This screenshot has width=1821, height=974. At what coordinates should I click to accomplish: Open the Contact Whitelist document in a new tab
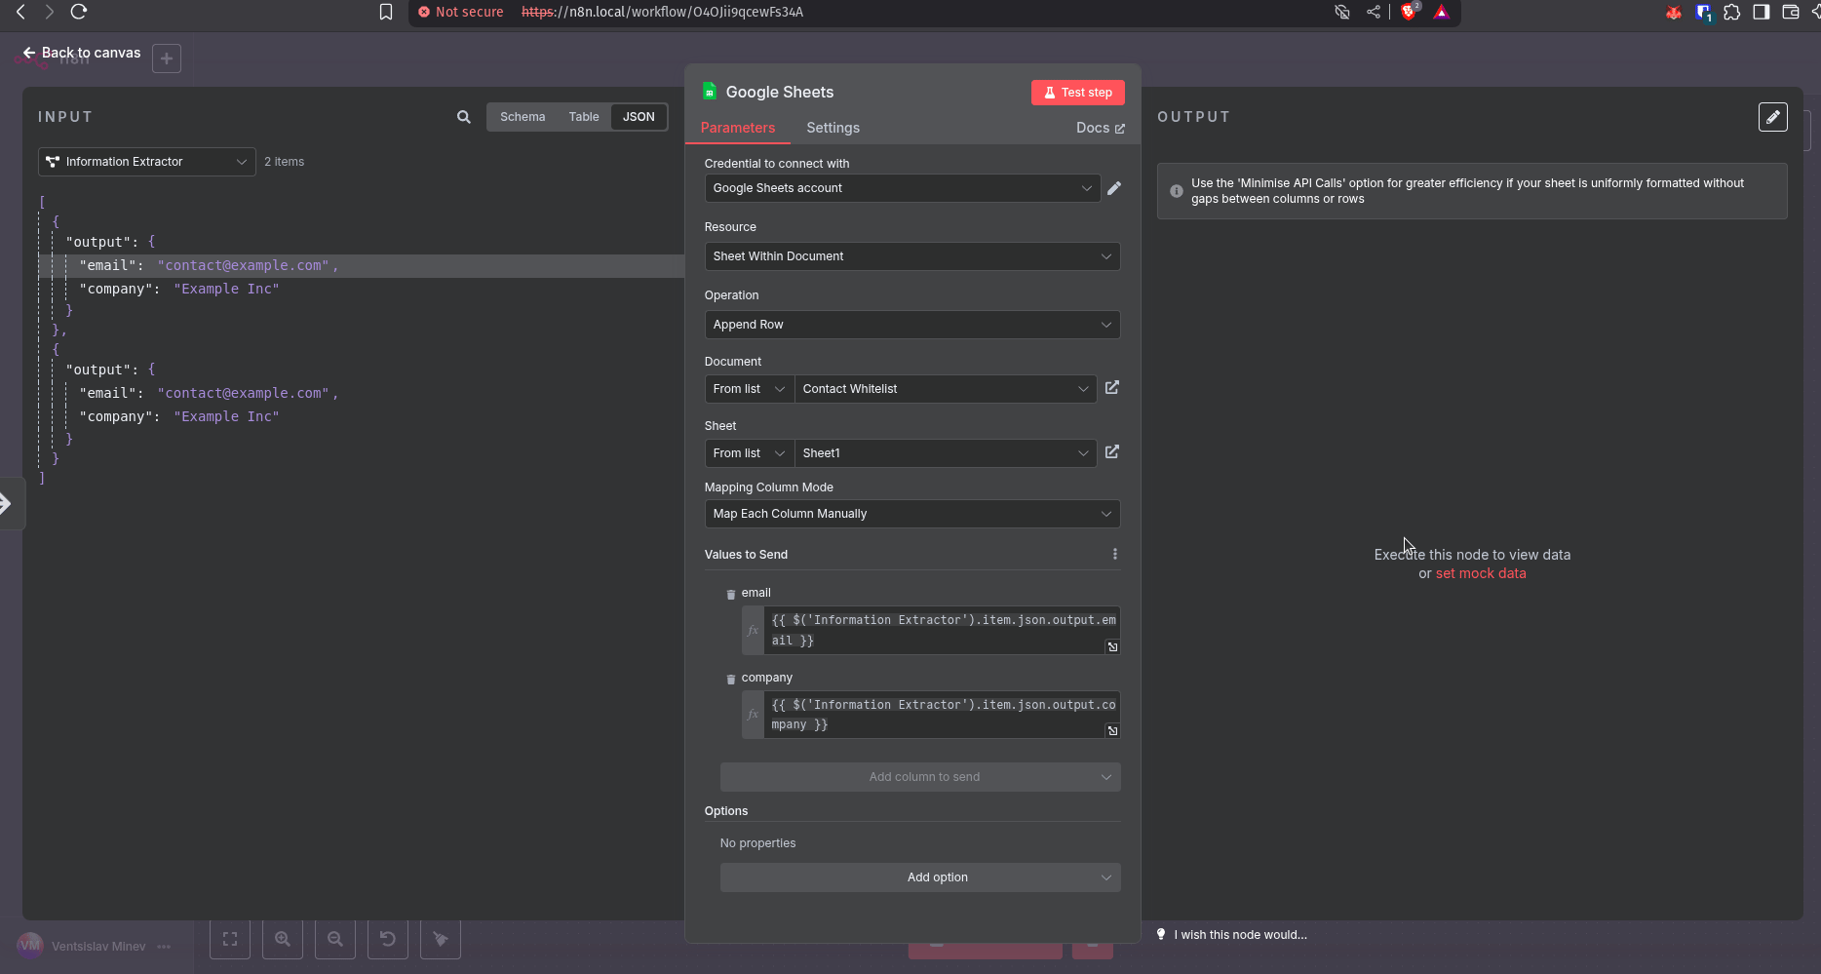pyautogui.click(x=1112, y=388)
